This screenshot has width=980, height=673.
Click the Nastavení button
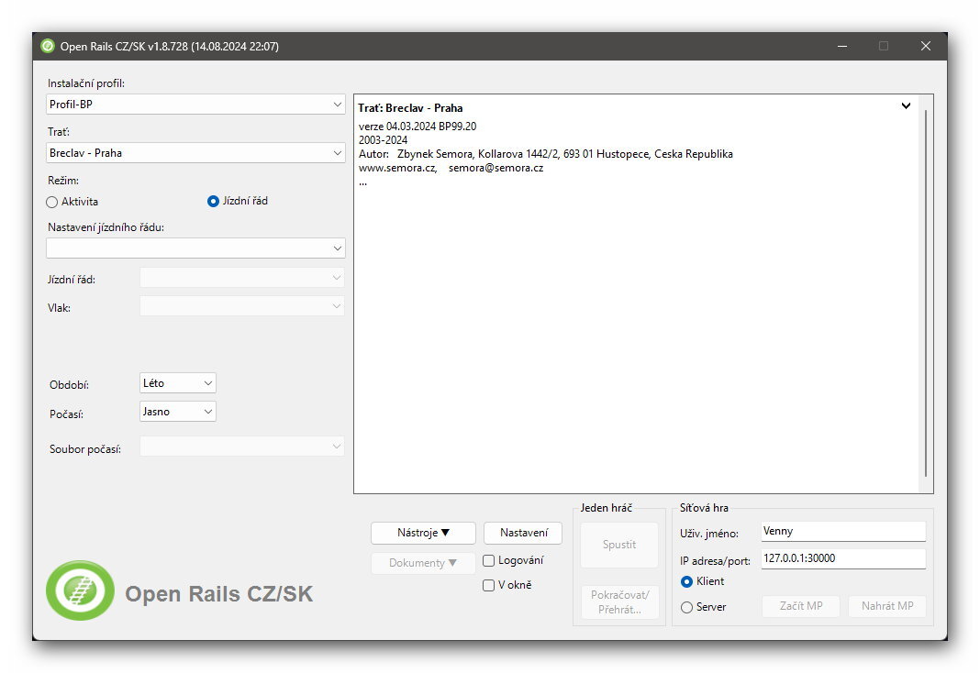pos(523,533)
